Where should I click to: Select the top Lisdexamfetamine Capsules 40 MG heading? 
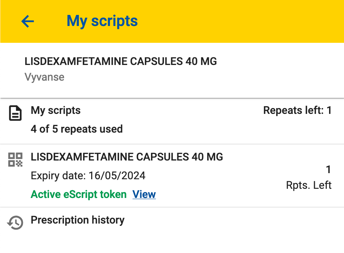(121, 62)
